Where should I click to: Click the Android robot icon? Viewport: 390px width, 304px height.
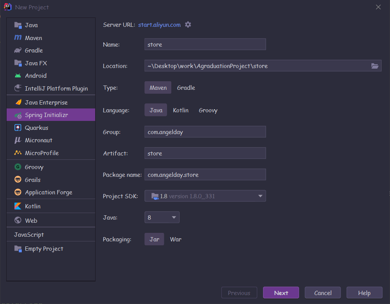coord(18,76)
